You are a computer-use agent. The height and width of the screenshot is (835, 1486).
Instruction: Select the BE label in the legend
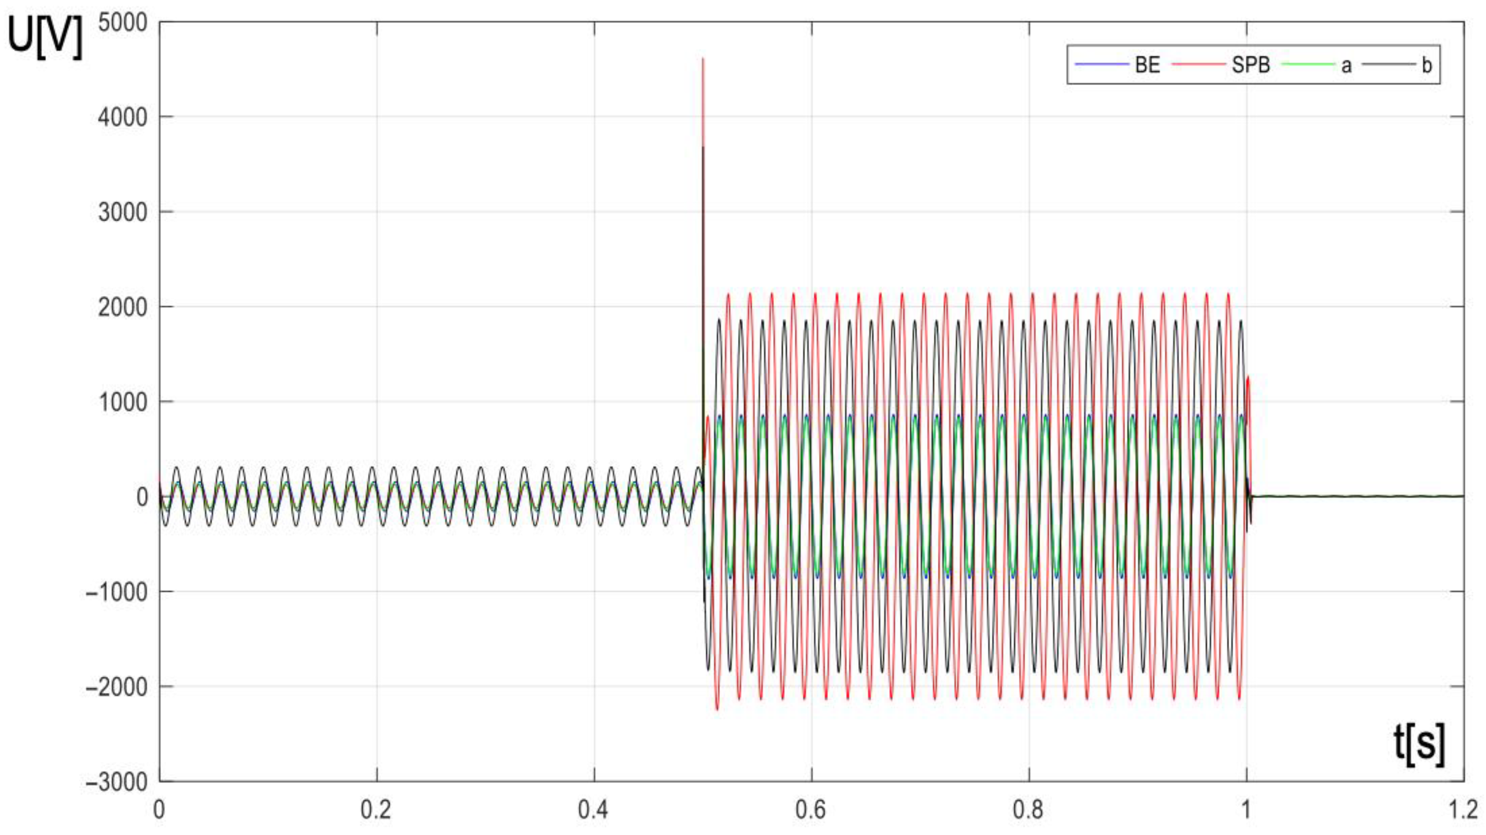coord(1147,65)
